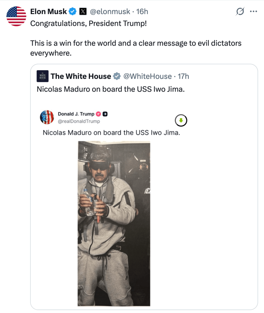Open The White House display name link
264x313 pixels.
[81, 76]
